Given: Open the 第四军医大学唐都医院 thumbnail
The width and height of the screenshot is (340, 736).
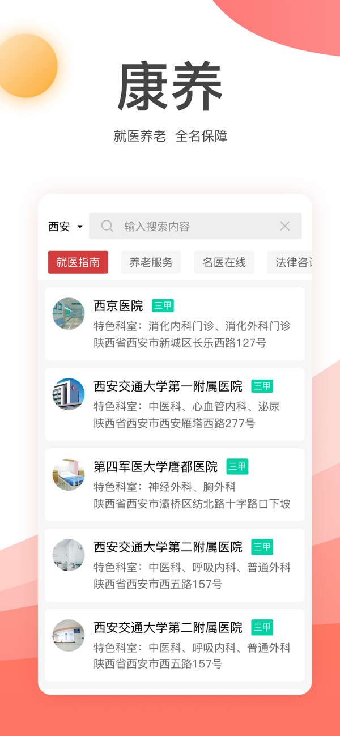Looking at the screenshot, I should pyautogui.click(x=69, y=475).
